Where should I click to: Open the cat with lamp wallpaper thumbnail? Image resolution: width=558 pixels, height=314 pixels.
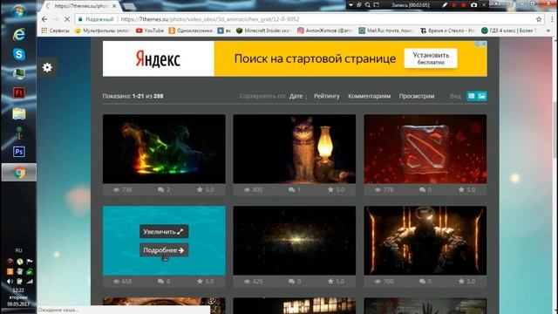pyautogui.click(x=295, y=149)
